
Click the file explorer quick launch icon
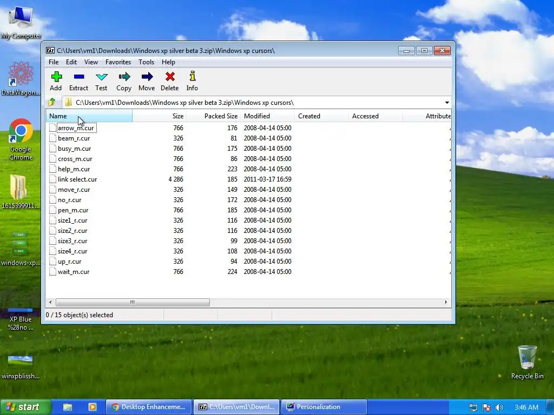pos(68,407)
